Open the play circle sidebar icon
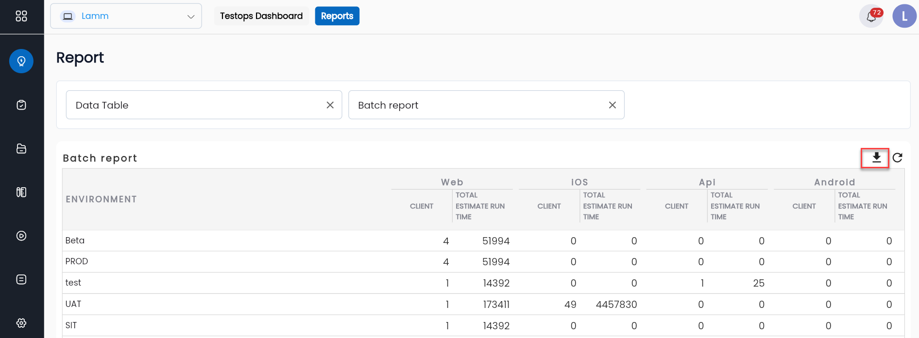Screen dimensions: 919x338 (x=21, y=236)
